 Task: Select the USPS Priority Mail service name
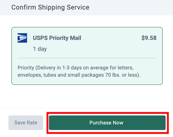coord(57,38)
